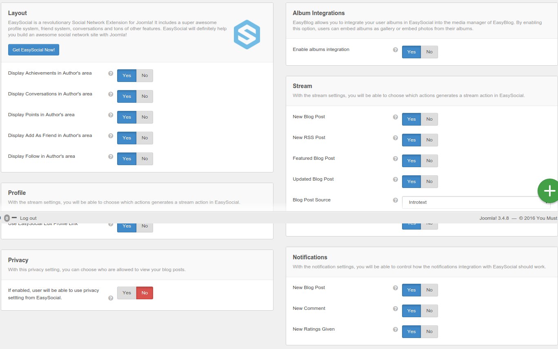Click the Privacy section heading
The height and width of the screenshot is (349, 558).
(18, 260)
